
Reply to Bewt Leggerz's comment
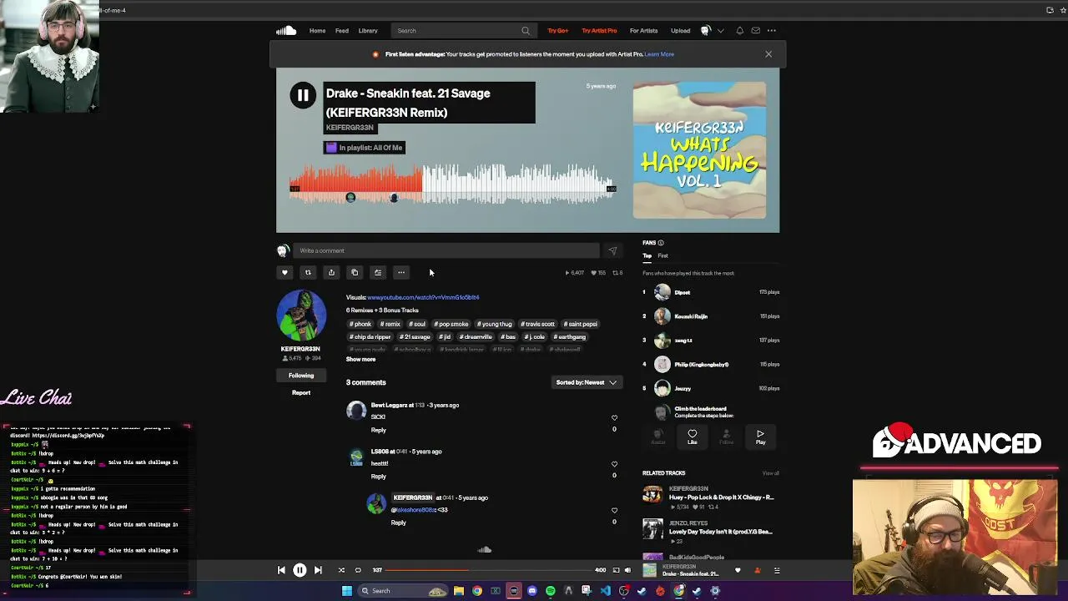click(379, 430)
